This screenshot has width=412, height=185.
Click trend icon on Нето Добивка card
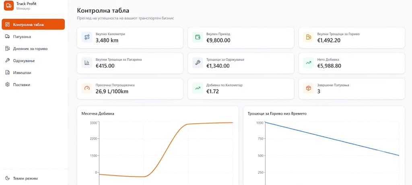pos(309,63)
